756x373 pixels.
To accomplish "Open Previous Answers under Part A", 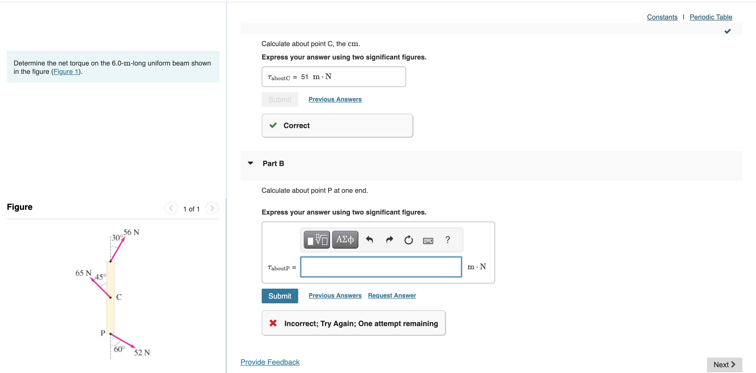I will [x=335, y=99].
